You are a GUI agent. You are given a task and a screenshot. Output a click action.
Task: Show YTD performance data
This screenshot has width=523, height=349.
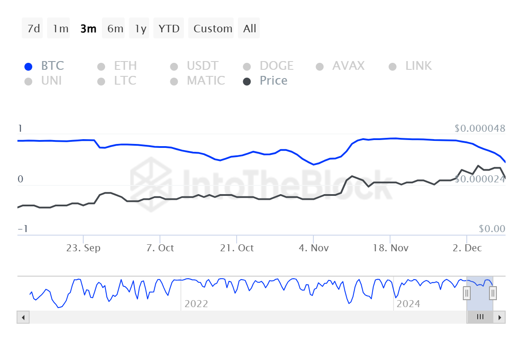(x=169, y=28)
